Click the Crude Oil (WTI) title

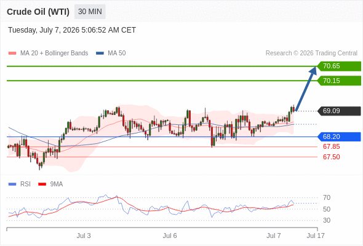38,12
